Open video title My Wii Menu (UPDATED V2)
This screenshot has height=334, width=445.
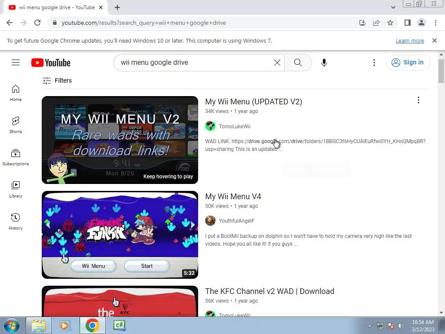(x=253, y=102)
